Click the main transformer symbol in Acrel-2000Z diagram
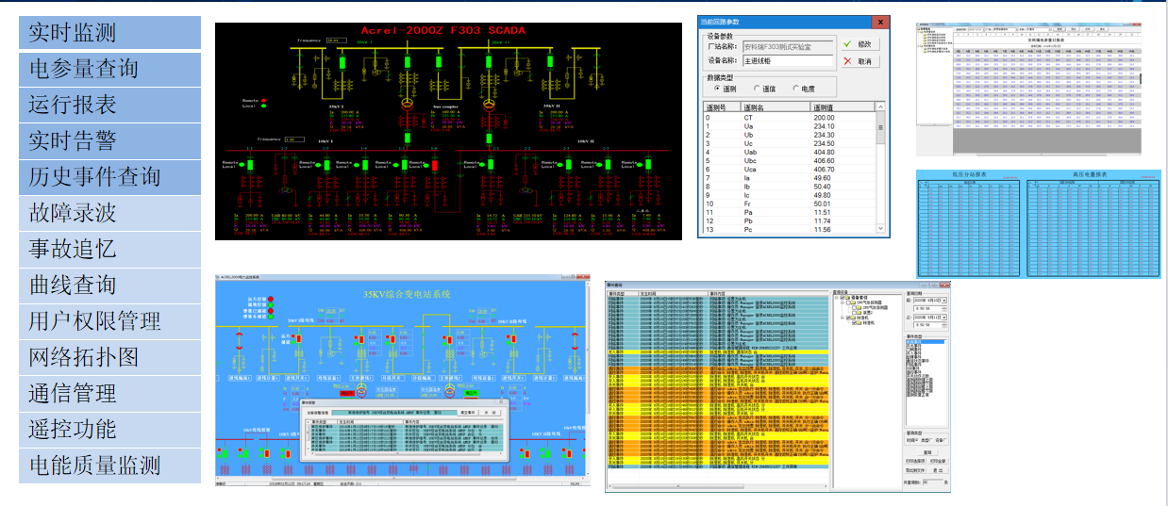The height and width of the screenshot is (506, 1168). tap(406, 104)
